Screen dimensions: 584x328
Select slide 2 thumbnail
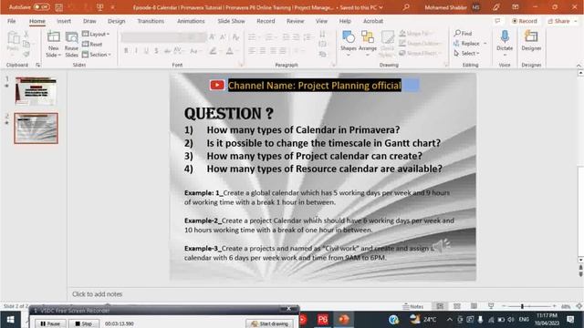(x=36, y=128)
